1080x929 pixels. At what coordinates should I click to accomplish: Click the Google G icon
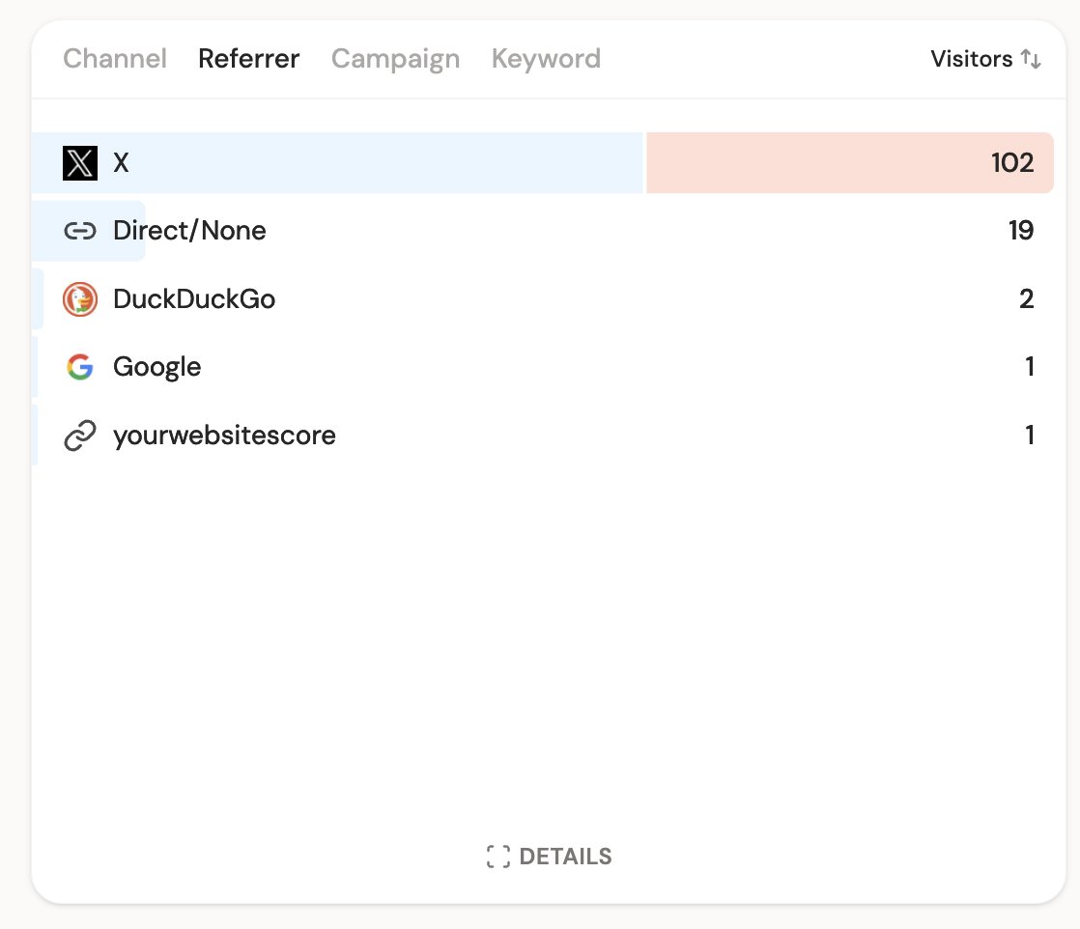(x=80, y=367)
